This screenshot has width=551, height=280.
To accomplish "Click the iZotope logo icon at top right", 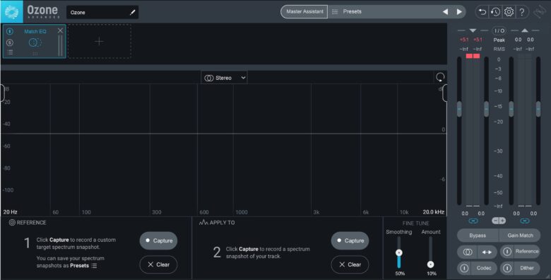I will click(540, 12).
